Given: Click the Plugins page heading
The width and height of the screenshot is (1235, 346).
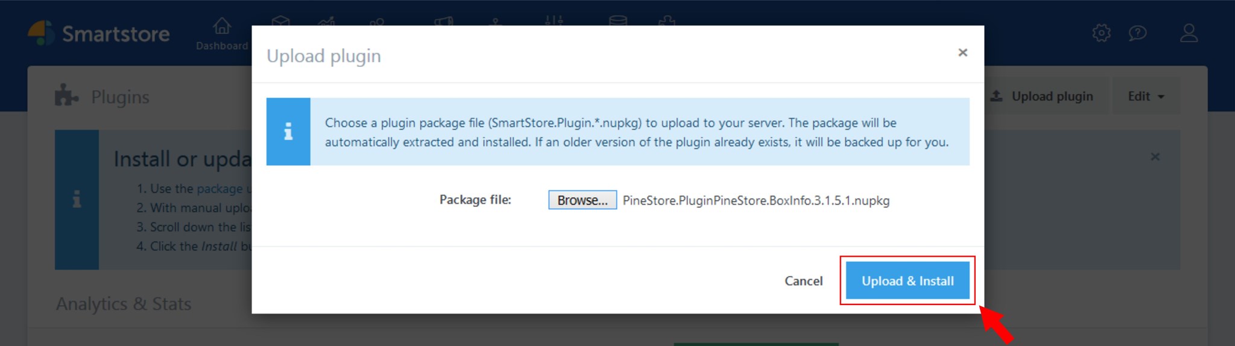Looking at the screenshot, I should (120, 97).
